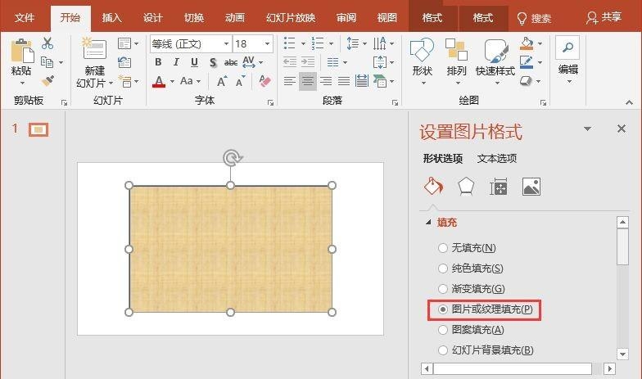The image size is (642, 379).
Task: Select the 纯色填充 solid fill option
Action: pyautogui.click(x=443, y=268)
